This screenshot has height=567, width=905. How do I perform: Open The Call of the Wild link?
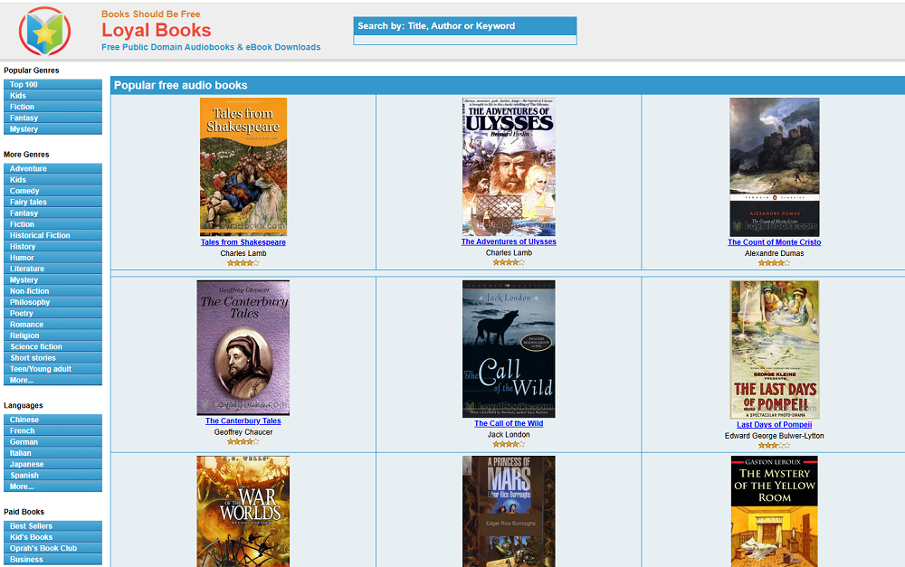pos(509,423)
